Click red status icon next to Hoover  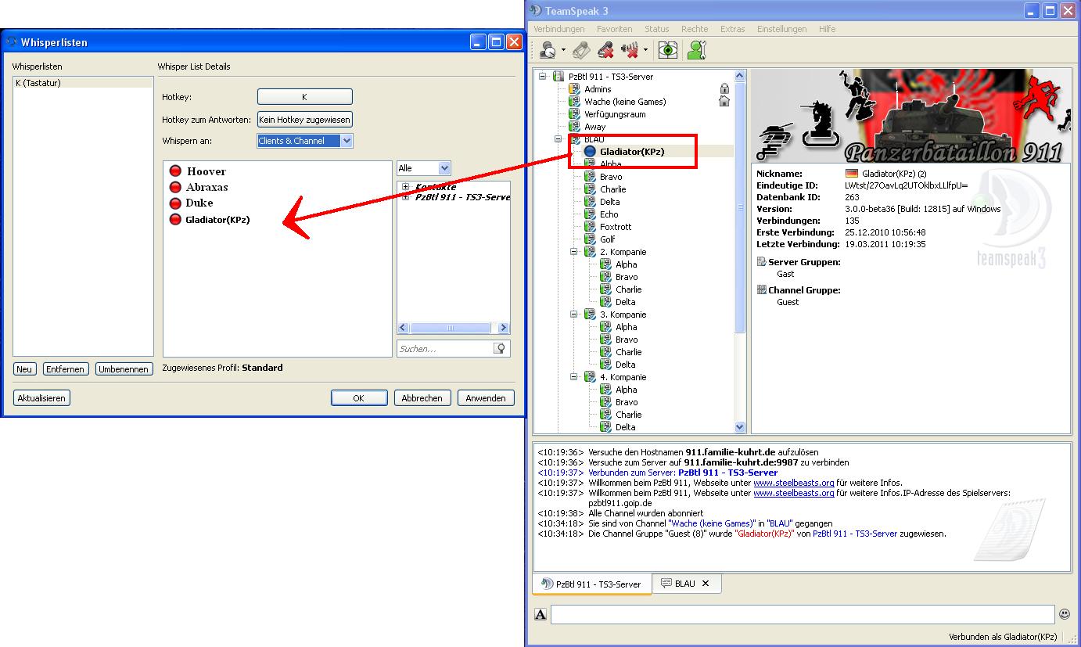[175, 171]
